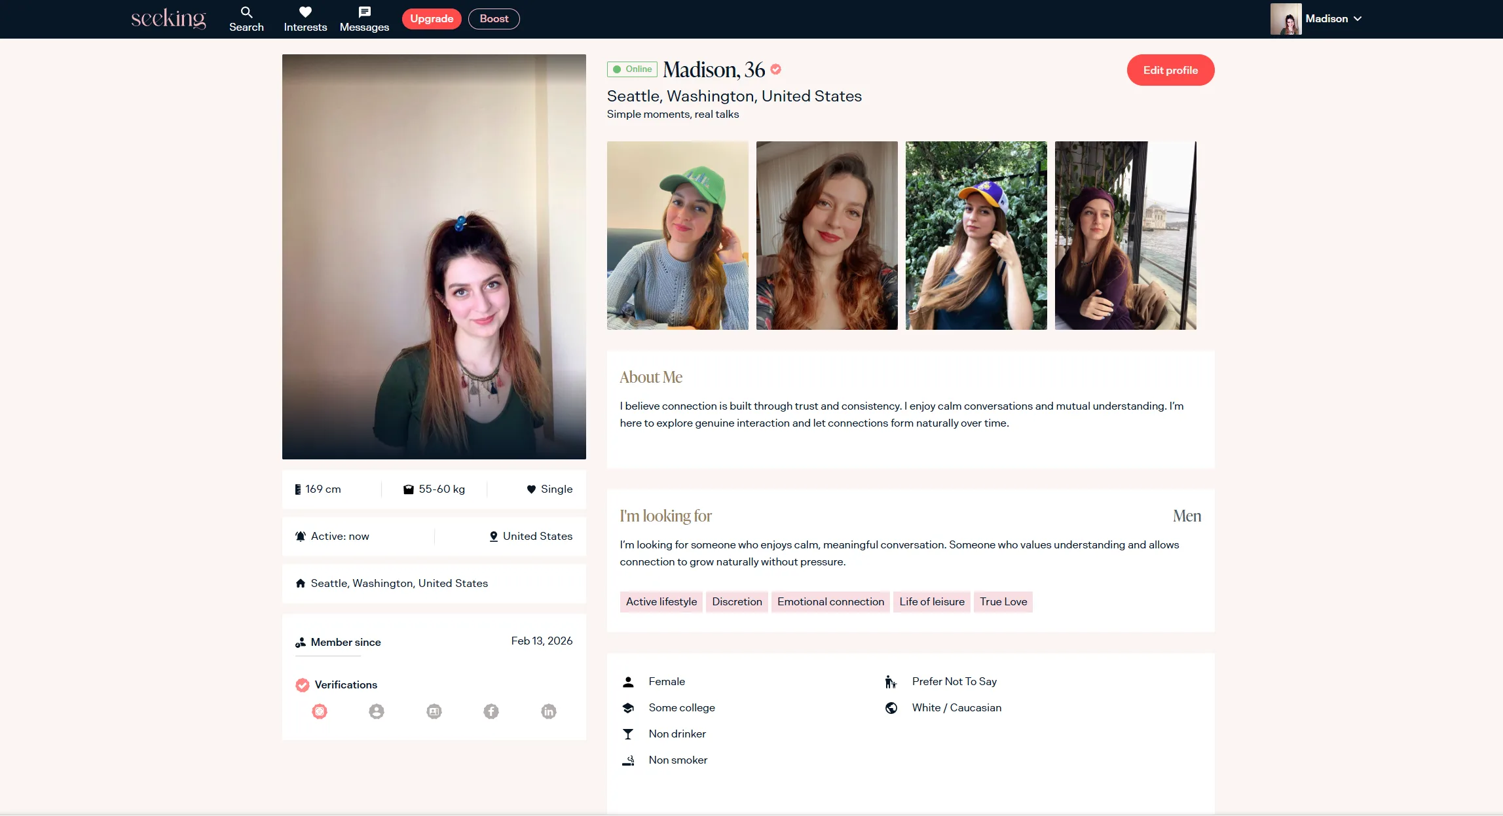1503x816 pixels.
Task: Click the Upgrade button
Action: click(x=432, y=19)
